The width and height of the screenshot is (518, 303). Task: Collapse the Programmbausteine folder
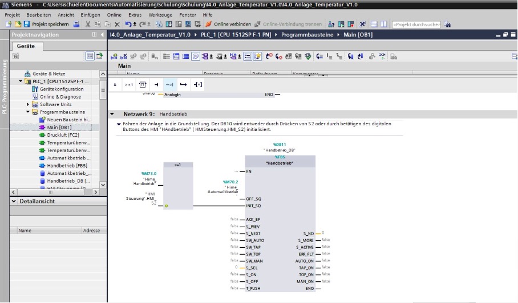(x=28, y=112)
